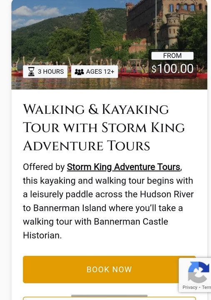Image resolution: width=211 pixels, height=300 pixels.
Task: Click the BOOK NOW button
Action: (x=109, y=270)
